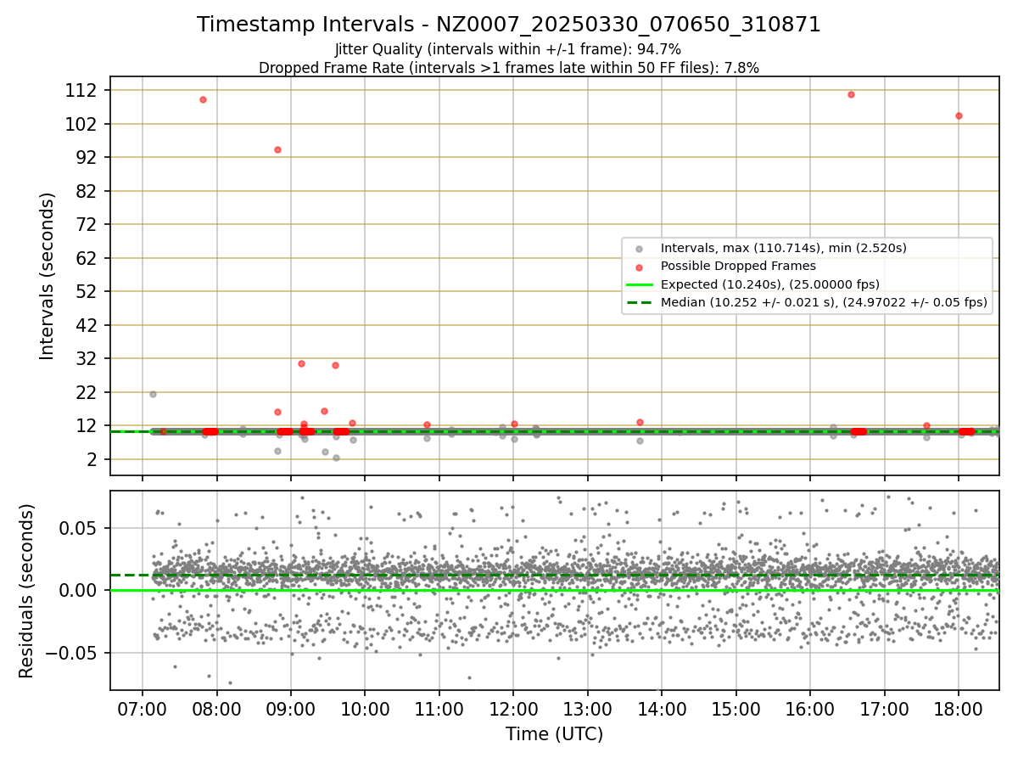1018x764 pixels.
Task: Click the '16:00' time tick label
Action: [810, 708]
